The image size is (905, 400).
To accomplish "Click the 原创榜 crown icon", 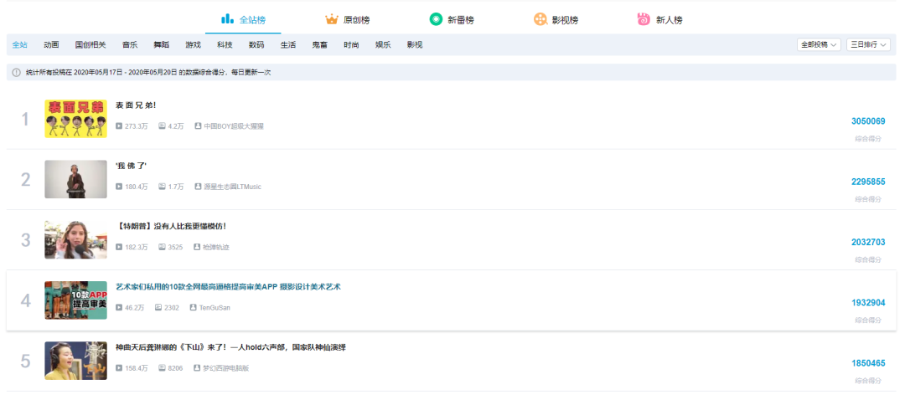I will click(332, 18).
